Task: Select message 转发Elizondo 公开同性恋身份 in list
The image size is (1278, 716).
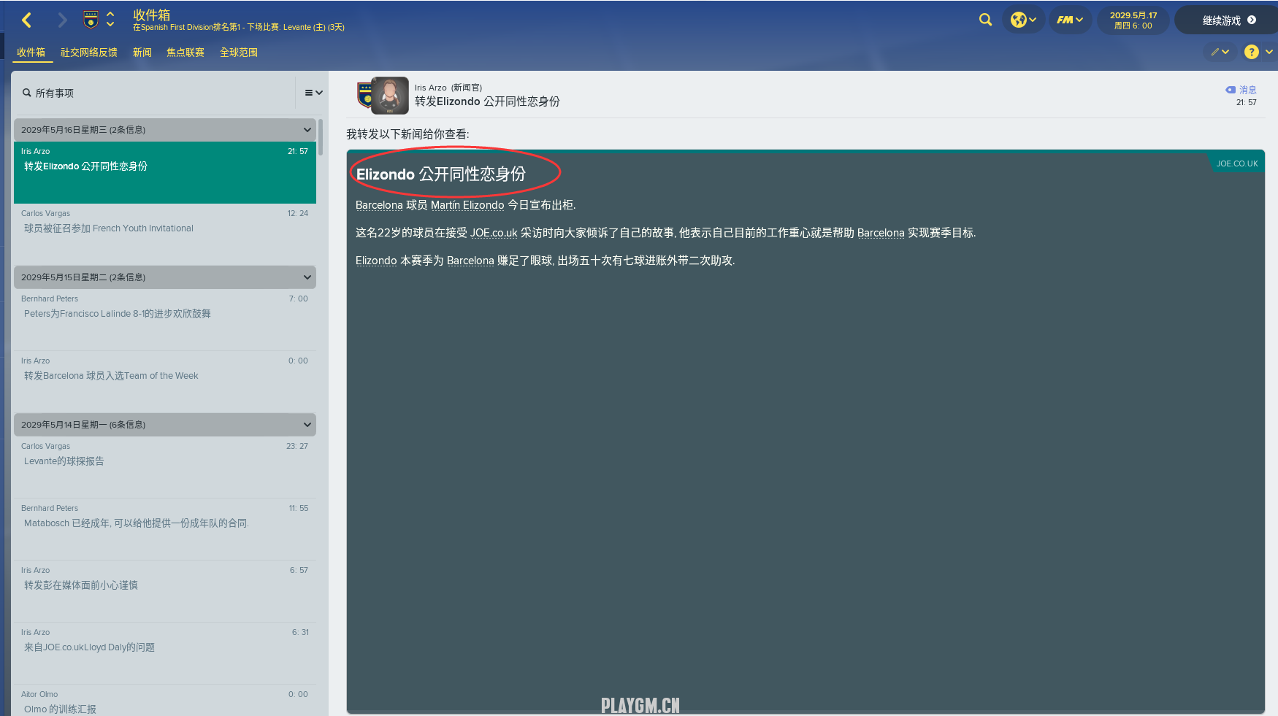Action: pos(165,172)
